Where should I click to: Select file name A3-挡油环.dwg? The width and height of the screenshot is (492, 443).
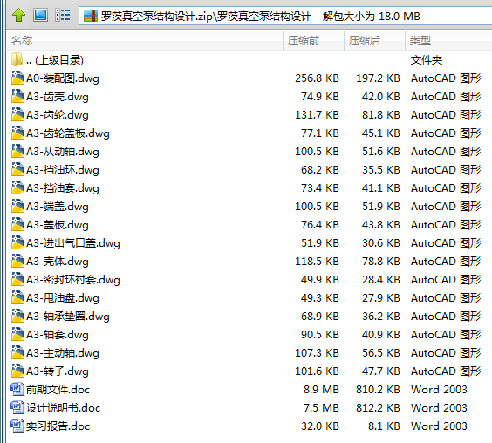(63, 170)
